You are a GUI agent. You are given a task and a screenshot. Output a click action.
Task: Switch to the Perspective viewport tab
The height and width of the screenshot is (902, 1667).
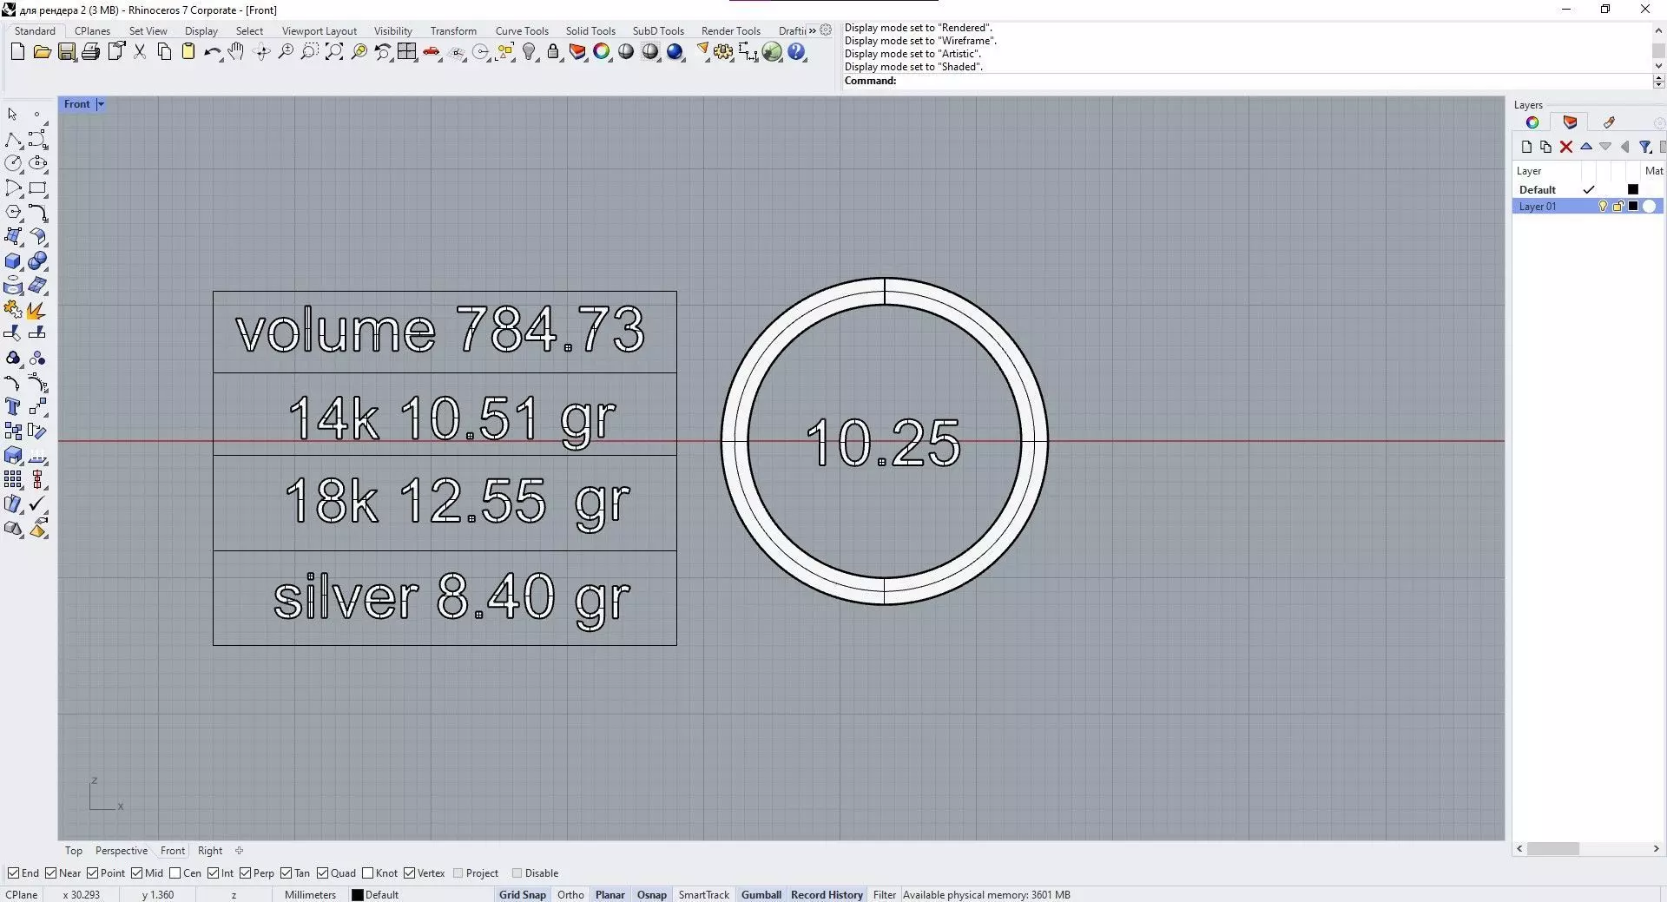[x=122, y=851]
